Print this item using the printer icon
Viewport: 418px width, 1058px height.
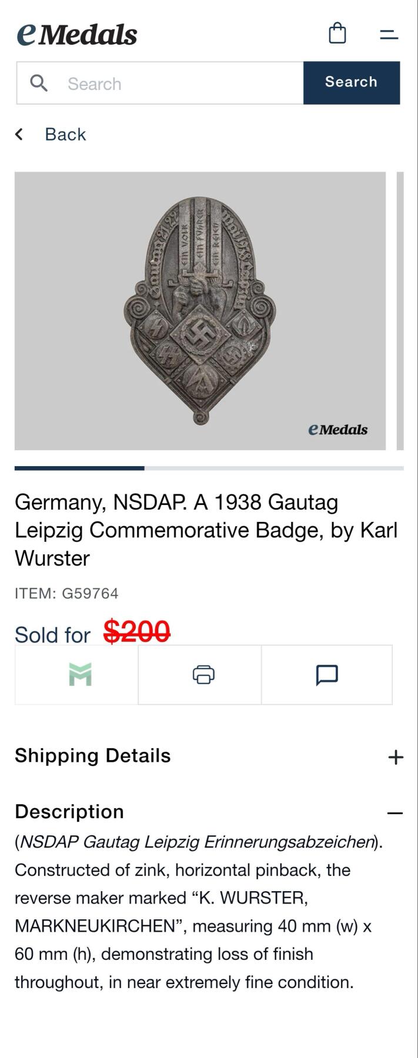tap(203, 675)
